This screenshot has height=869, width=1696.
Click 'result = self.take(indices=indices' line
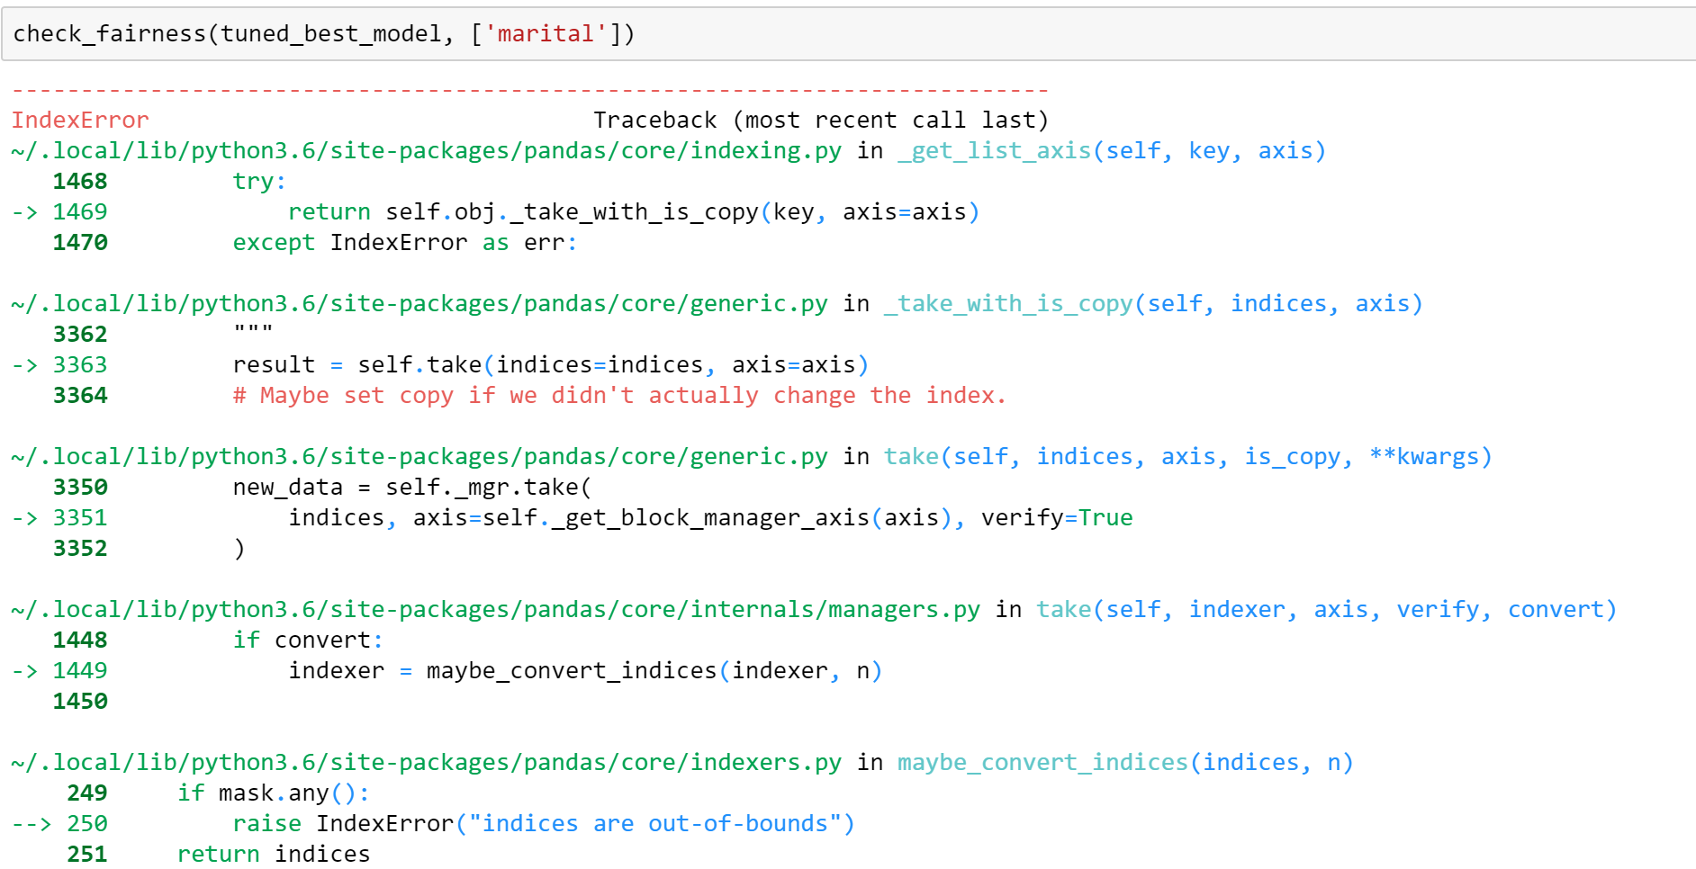[x=551, y=365]
